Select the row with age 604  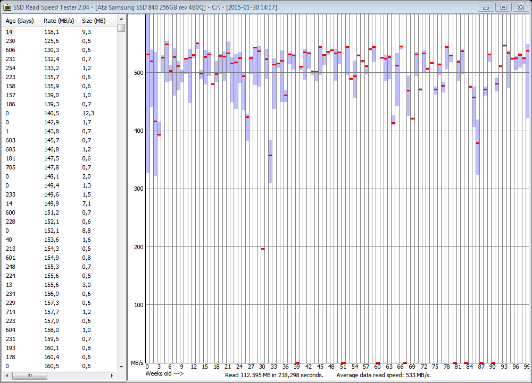pyautogui.click(x=60, y=330)
